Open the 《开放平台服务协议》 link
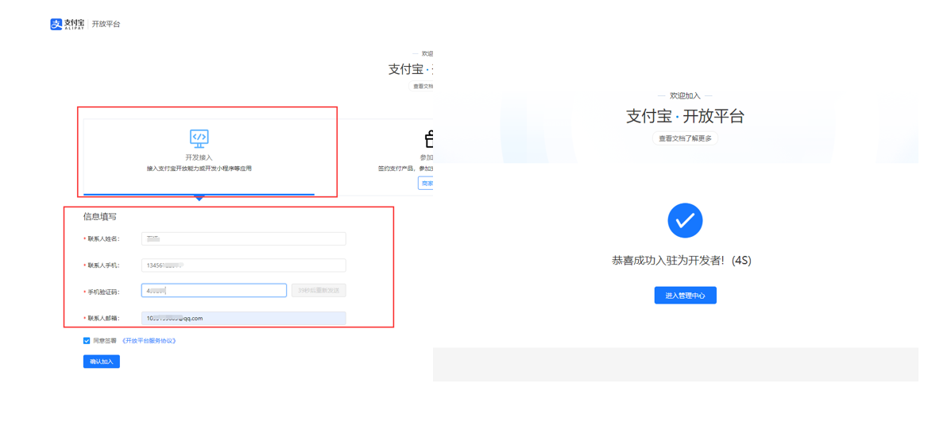This screenshot has width=928, height=422. tap(149, 341)
